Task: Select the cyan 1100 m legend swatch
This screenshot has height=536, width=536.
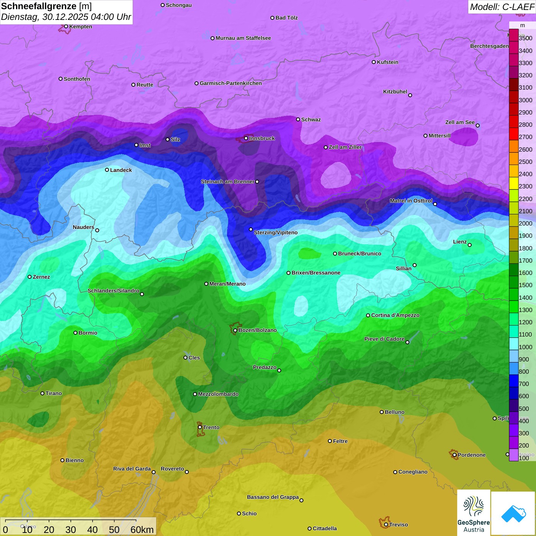Action: (x=513, y=331)
